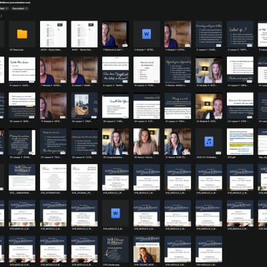Open the 12-Module 3- INTR... video thumbnail

[209, 70]
